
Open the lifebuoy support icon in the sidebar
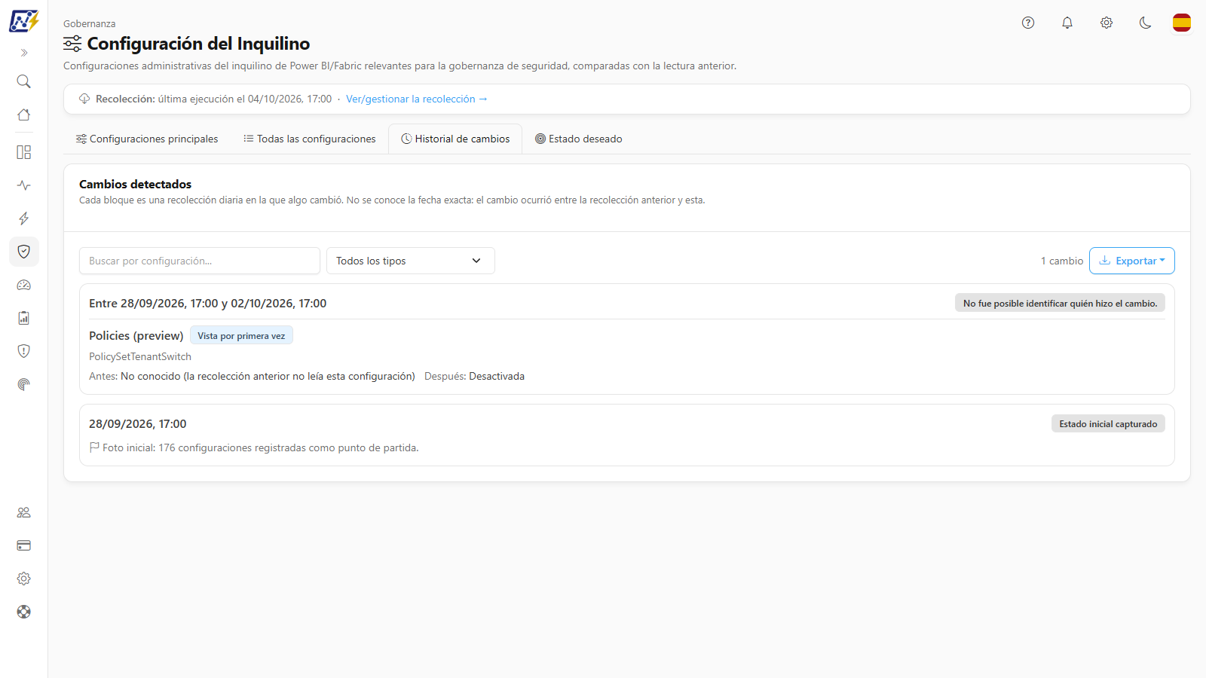[x=24, y=612]
